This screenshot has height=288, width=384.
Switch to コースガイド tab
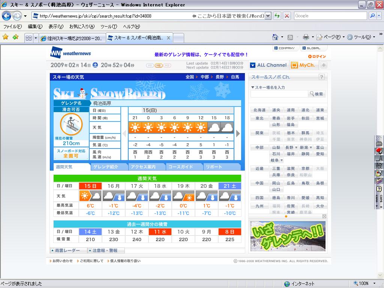(x=184, y=167)
